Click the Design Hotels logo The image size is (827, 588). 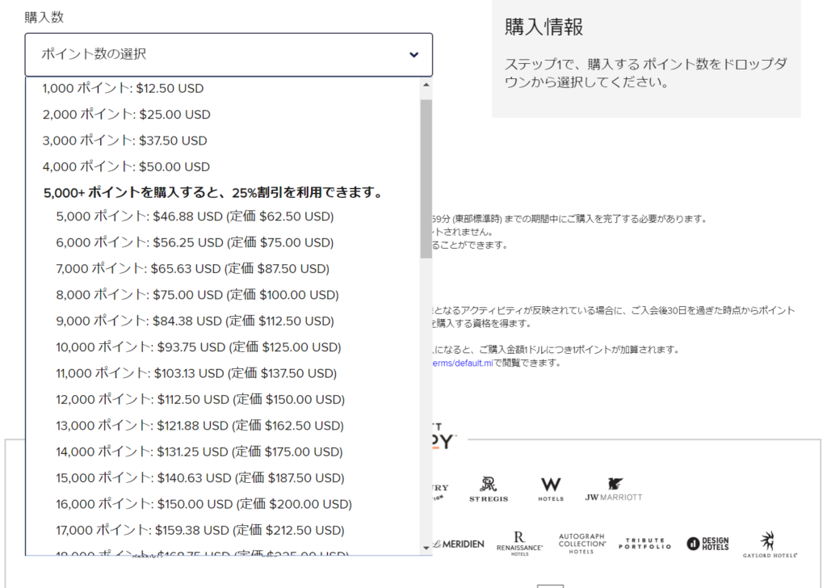click(x=707, y=544)
